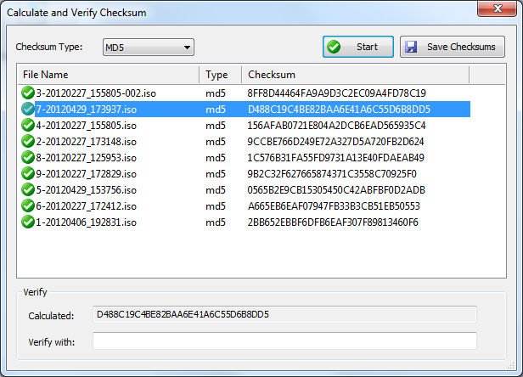Select file 7-20120429_173937.iso
Screen dimensions: 523x377
tap(87, 109)
